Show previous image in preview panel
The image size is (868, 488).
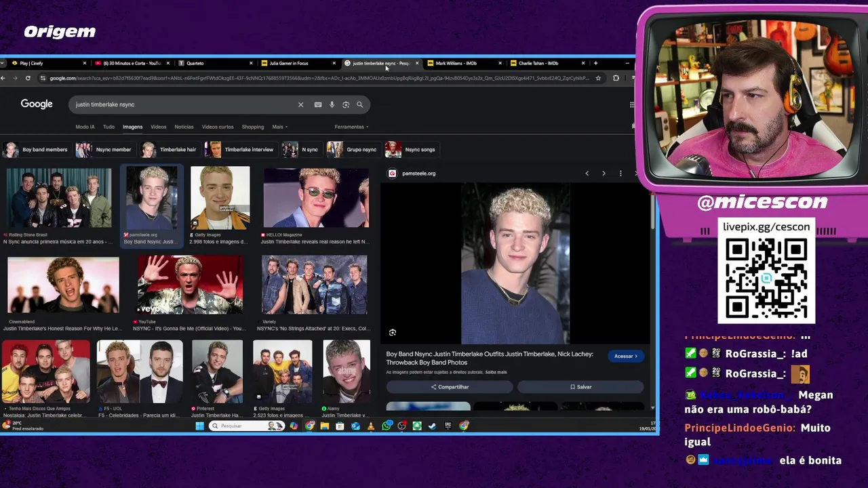click(x=587, y=174)
